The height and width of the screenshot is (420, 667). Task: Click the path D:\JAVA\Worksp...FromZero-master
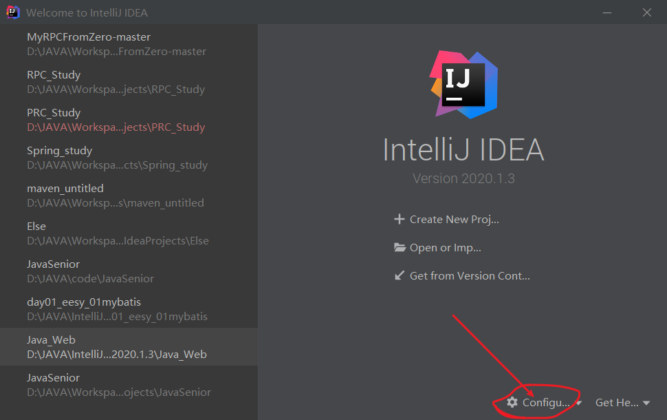tap(117, 51)
